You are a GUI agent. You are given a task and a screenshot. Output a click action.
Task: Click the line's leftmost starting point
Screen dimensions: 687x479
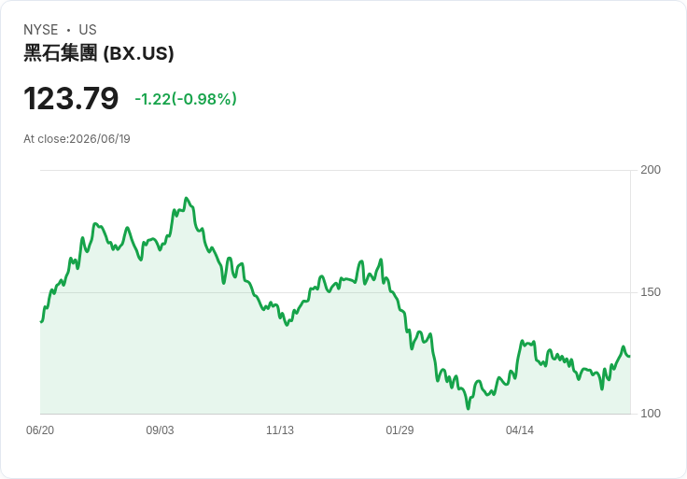pyautogui.click(x=41, y=322)
